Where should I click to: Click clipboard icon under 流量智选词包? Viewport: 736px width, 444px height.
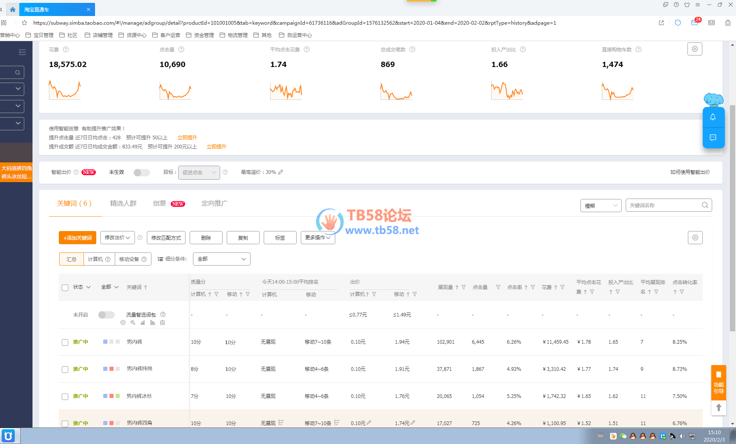(163, 323)
